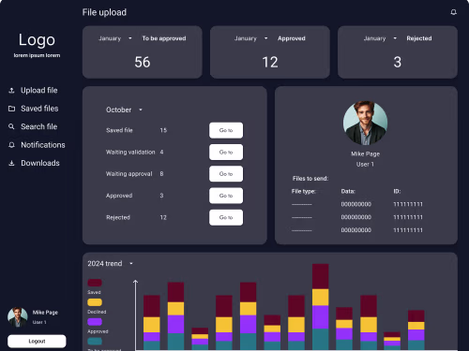Viewport: 469px width, 351px height.
Task: Open the Notifications section
Action: tap(43, 145)
